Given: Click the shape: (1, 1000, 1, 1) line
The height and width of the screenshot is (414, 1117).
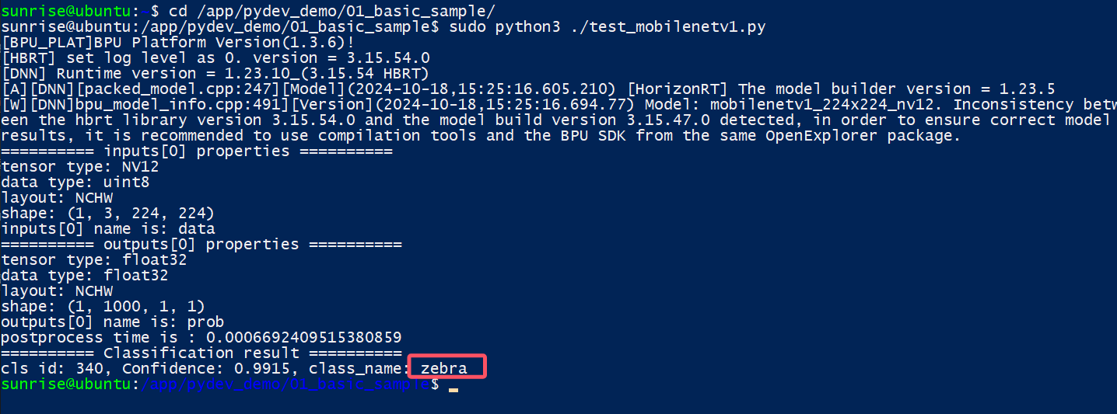Looking at the screenshot, I should [103, 306].
